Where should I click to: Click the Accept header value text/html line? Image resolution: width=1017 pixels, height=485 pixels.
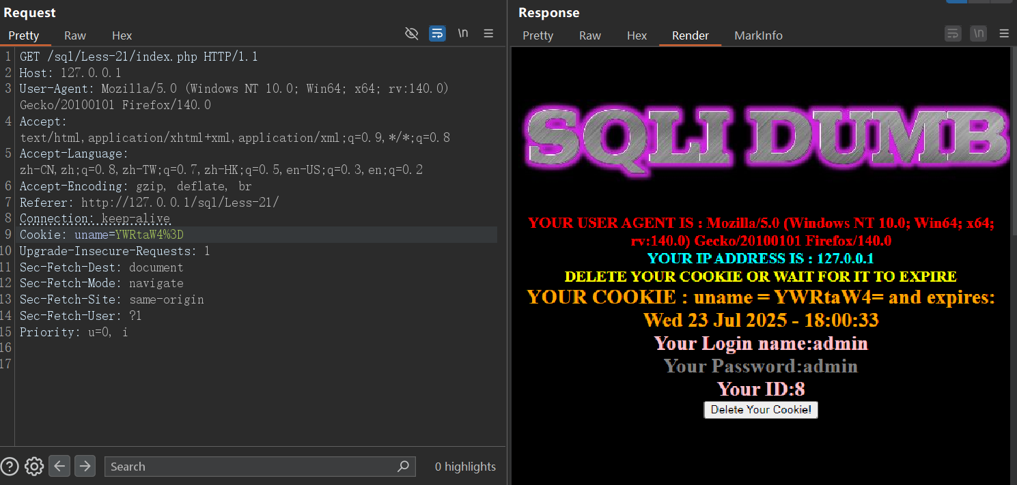point(234,138)
